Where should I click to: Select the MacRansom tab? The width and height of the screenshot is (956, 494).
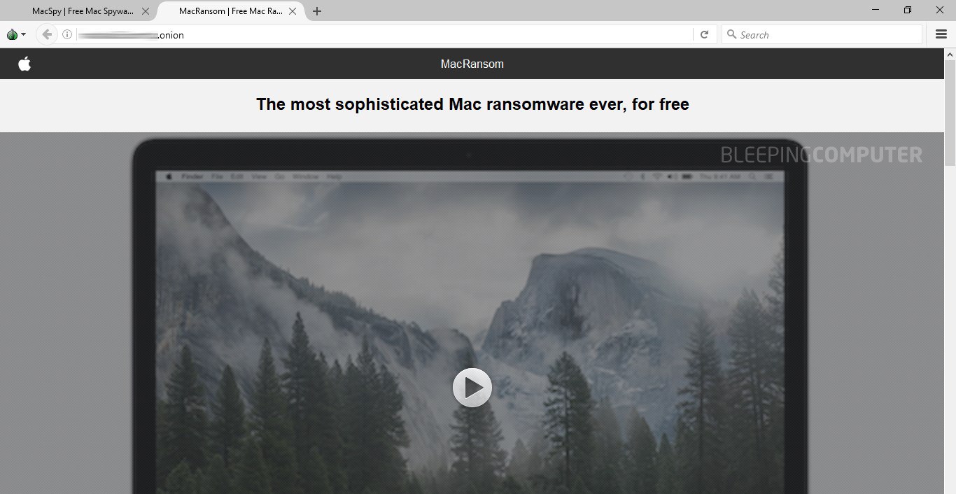230,11
